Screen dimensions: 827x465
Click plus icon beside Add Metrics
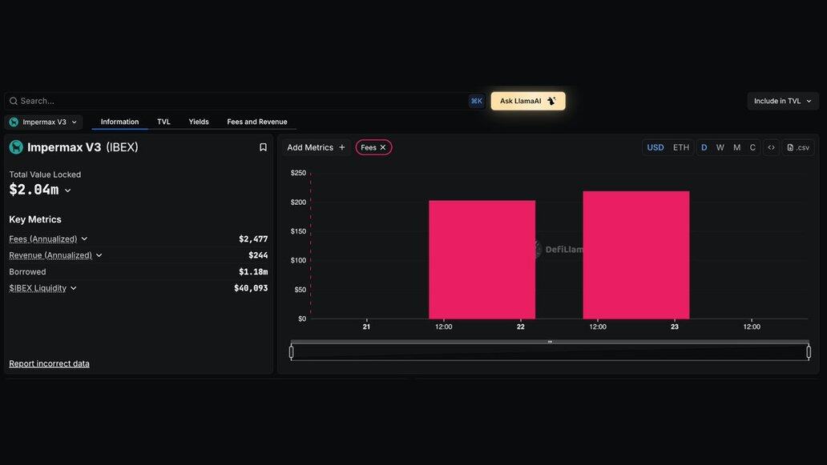pos(342,147)
